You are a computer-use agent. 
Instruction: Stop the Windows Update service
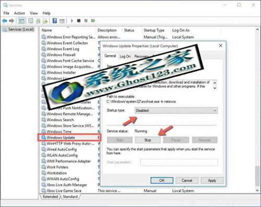click(148, 140)
